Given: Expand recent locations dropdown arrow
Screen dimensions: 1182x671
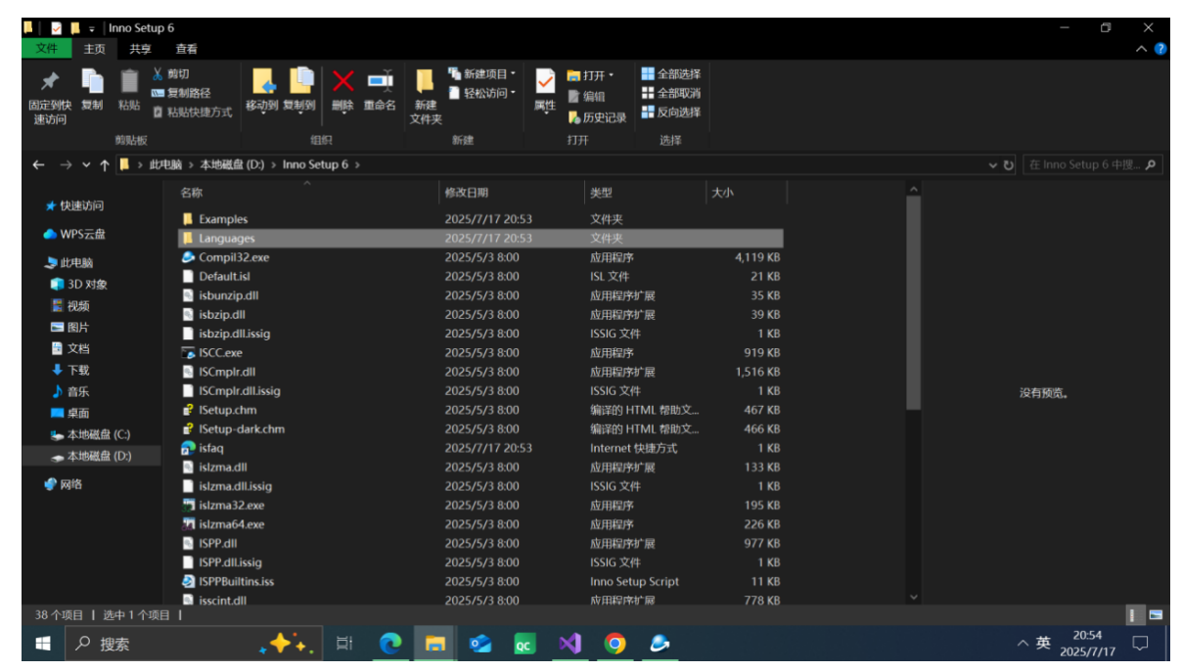Looking at the screenshot, I should click(86, 165).
